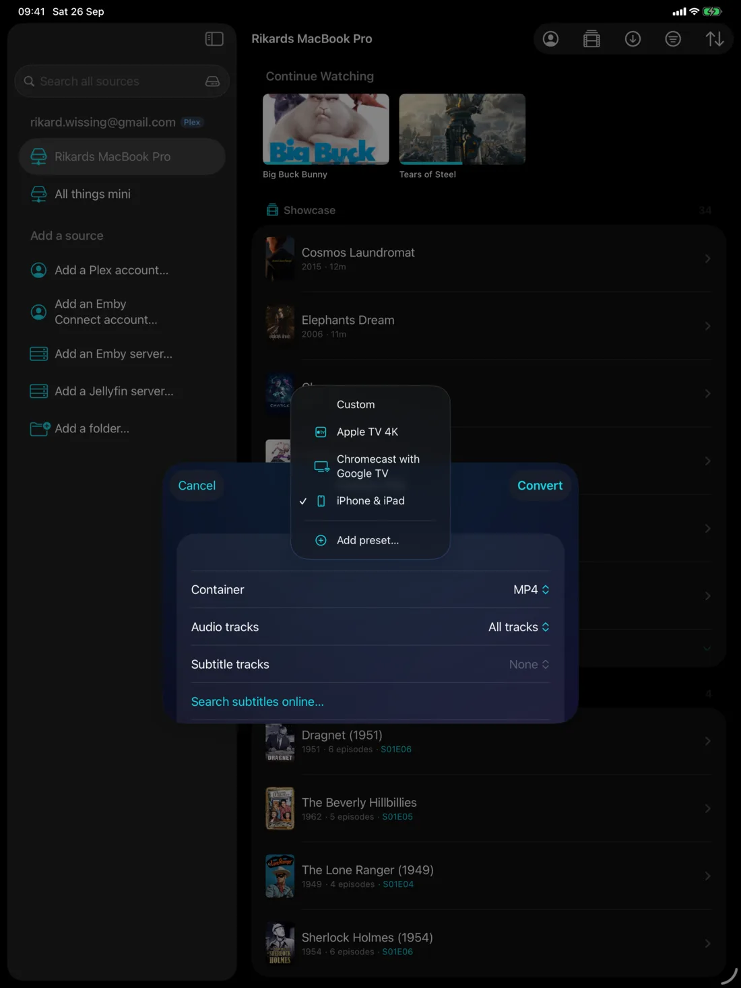Click Search subtitles online link
This screenshot has height=988, width=741.
pos(257,702)
